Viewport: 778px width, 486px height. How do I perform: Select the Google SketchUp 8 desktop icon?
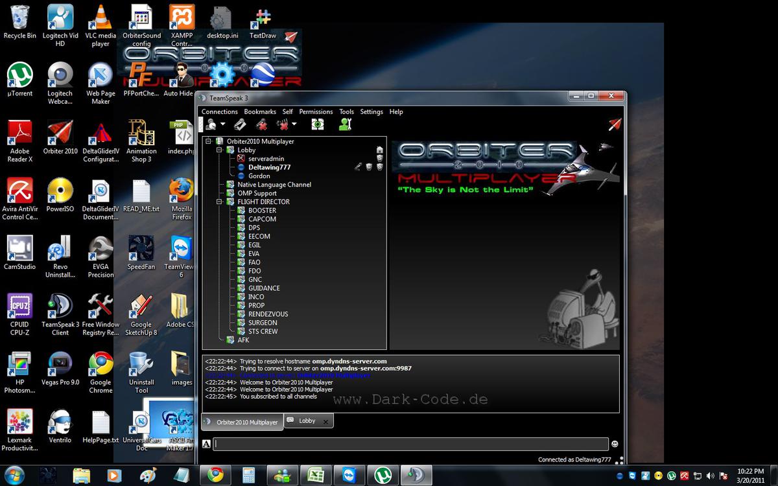[x=141, y=315]
